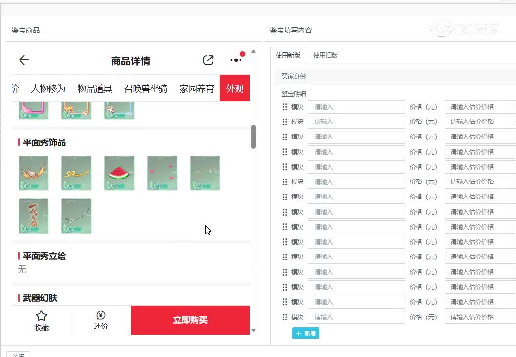Select the winged accessory thumbnail
The width and height of the screenshot is (516, 357).
tap(34, 173)
